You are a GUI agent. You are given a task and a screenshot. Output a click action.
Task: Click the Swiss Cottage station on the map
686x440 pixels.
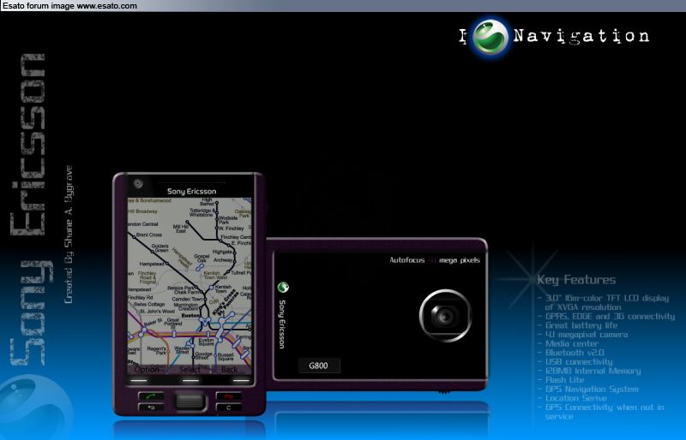tap(149, 304)
